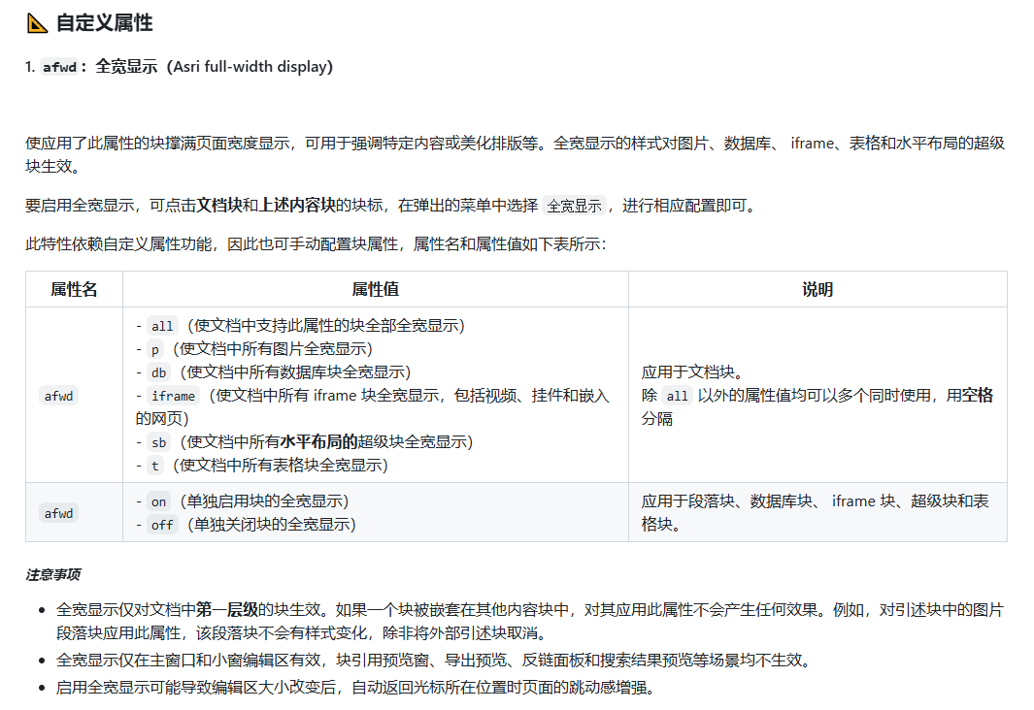Click the 'p' value code tag

tap(155, 349)
